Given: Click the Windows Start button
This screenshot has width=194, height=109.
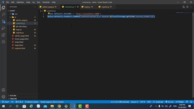Looking at the screenshot, I should pyautogui.click(x=3, y=106).
